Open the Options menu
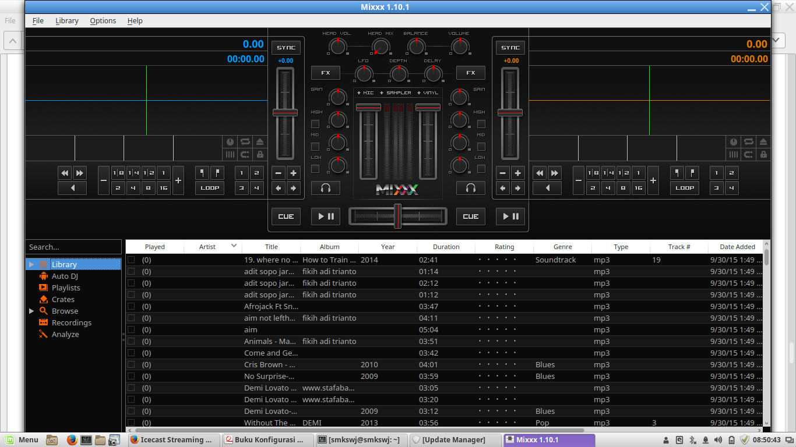Image resolution: width=796 pixels, height=447 pixels. coord(103,20)
